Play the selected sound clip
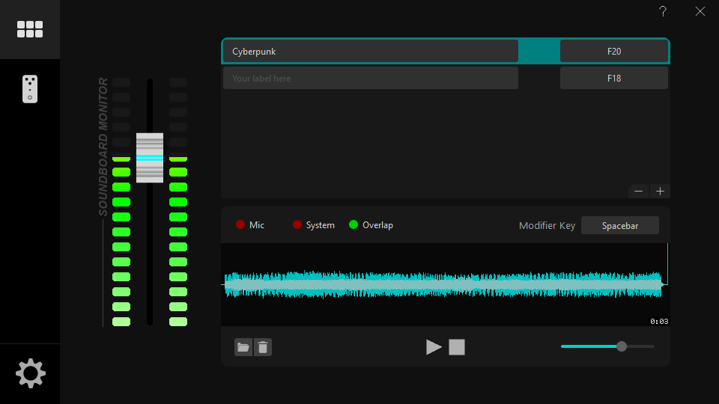The height and width of the screenshot is (404, 719). (x=434, y=347)
